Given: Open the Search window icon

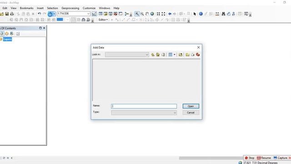Looking at the screenshot, I should coord(110,14).
